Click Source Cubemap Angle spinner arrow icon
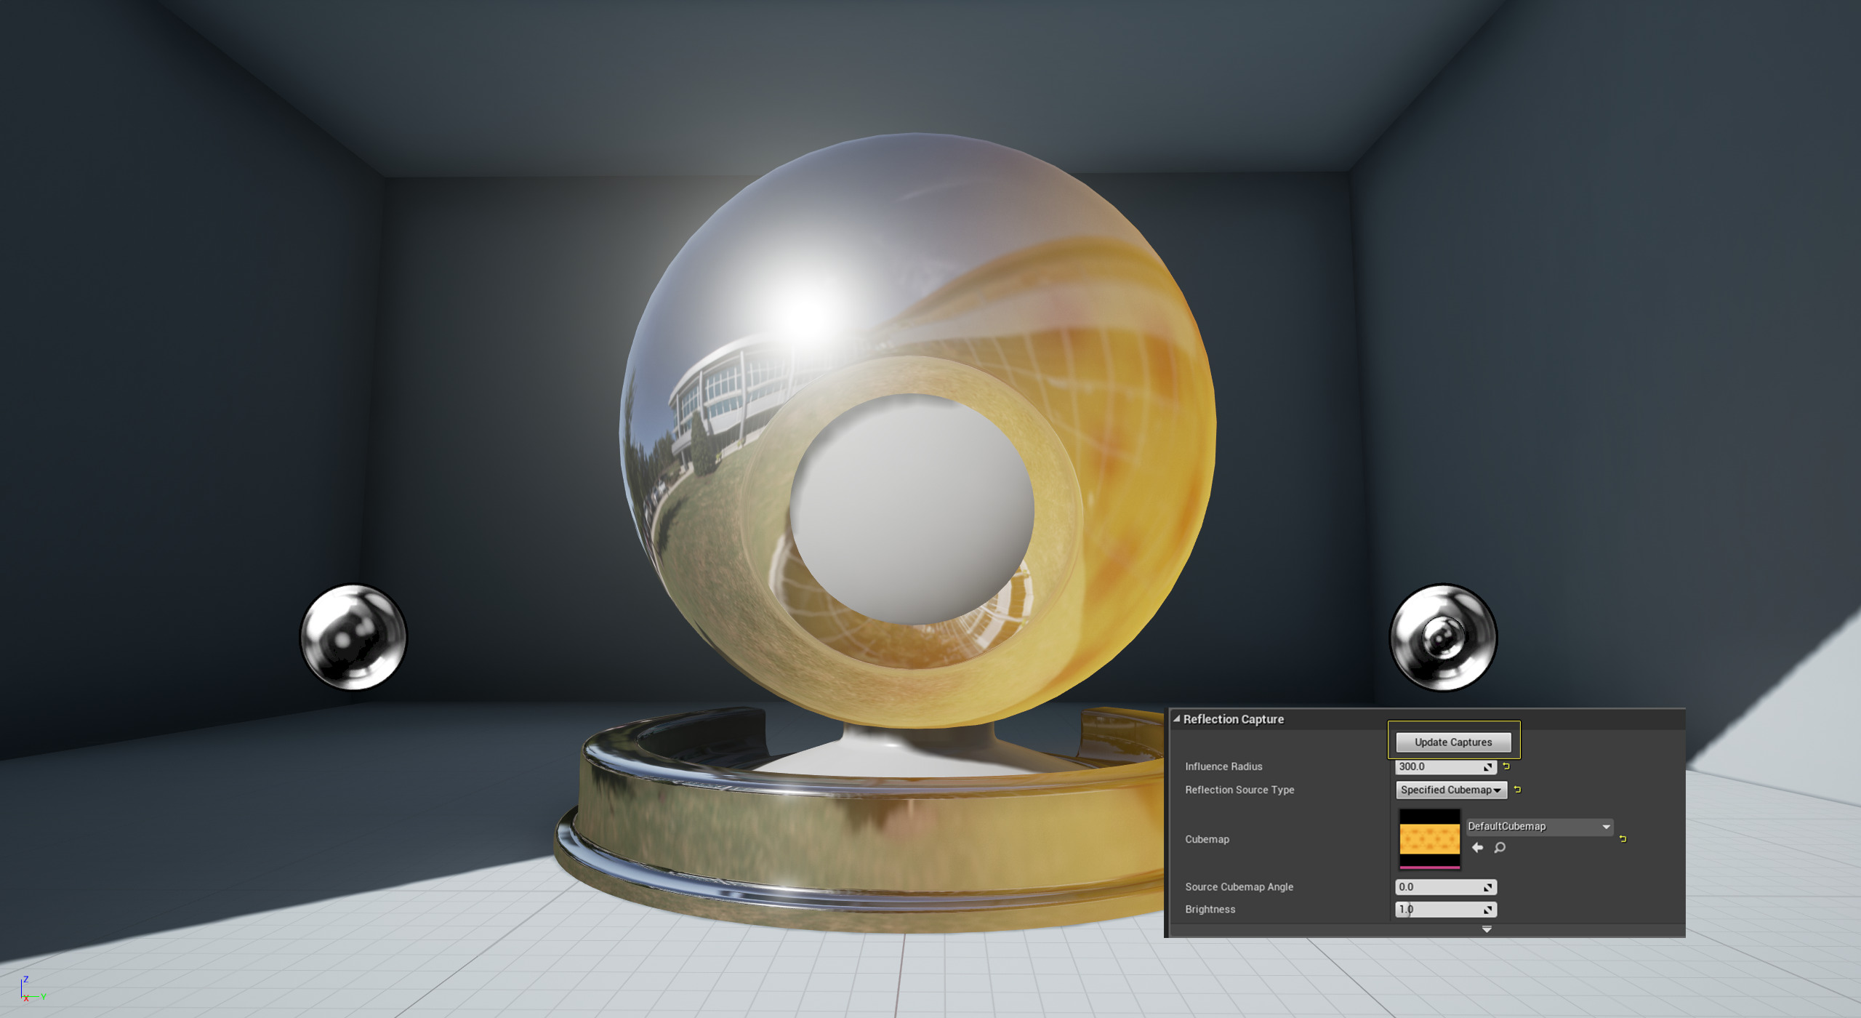1861x1018 pixels. [x=1488, y=887]
